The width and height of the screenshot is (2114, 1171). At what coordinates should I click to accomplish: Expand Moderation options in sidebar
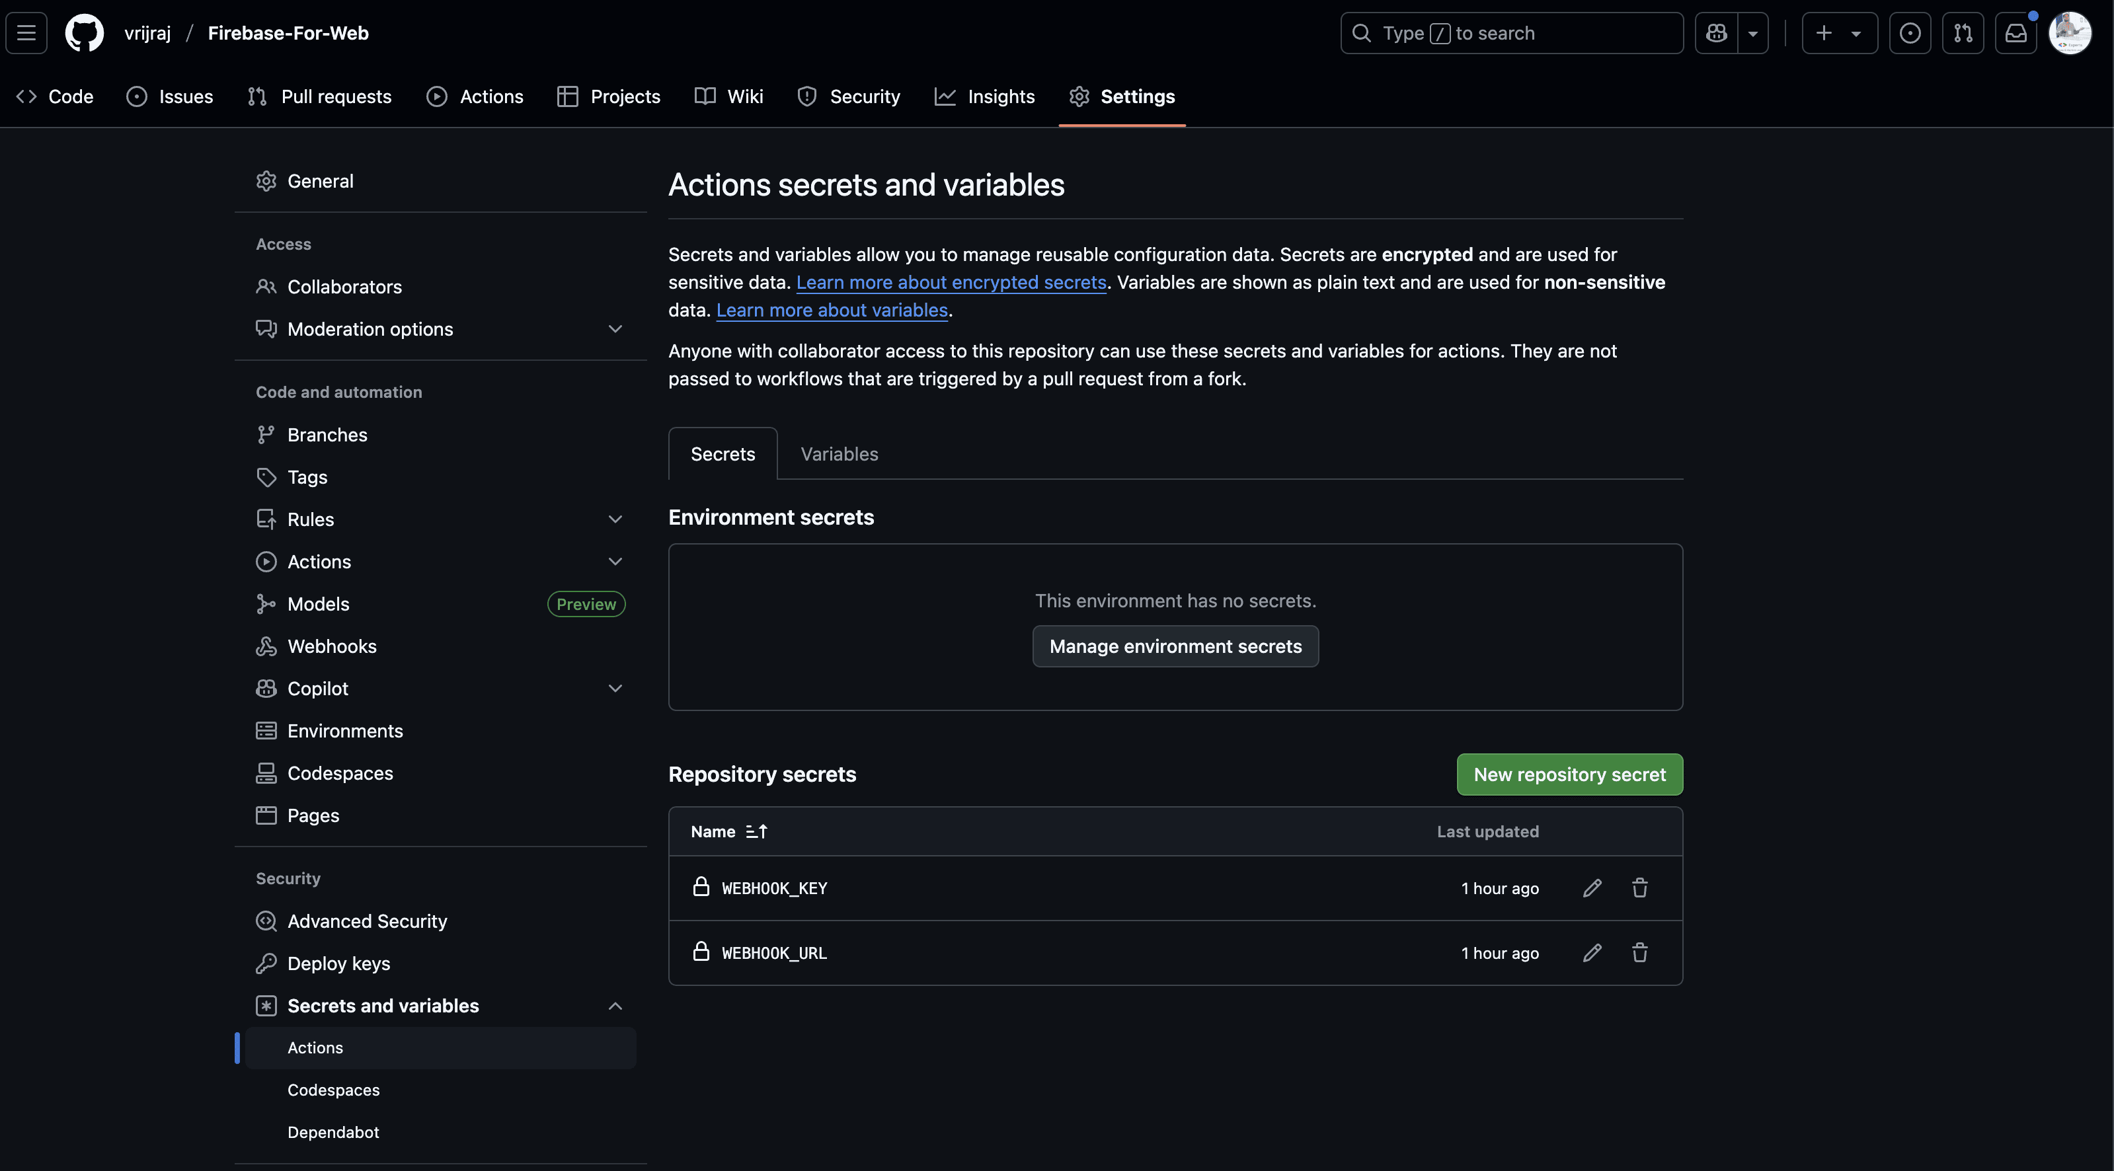click(x=615, y=329)
